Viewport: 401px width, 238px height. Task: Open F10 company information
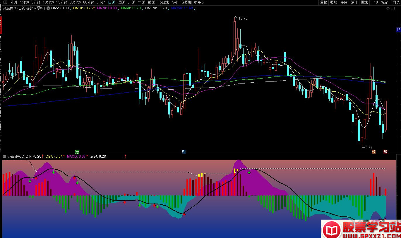375,2
